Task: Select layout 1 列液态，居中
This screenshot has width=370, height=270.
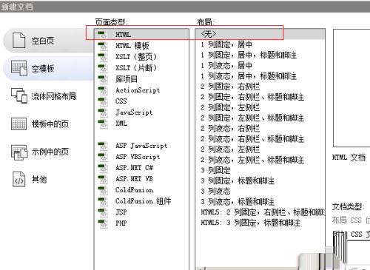Action: [226, 66]
